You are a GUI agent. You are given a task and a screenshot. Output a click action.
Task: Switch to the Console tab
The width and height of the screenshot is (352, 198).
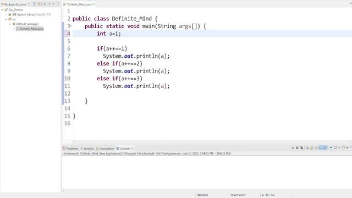(x=125, y=148)
